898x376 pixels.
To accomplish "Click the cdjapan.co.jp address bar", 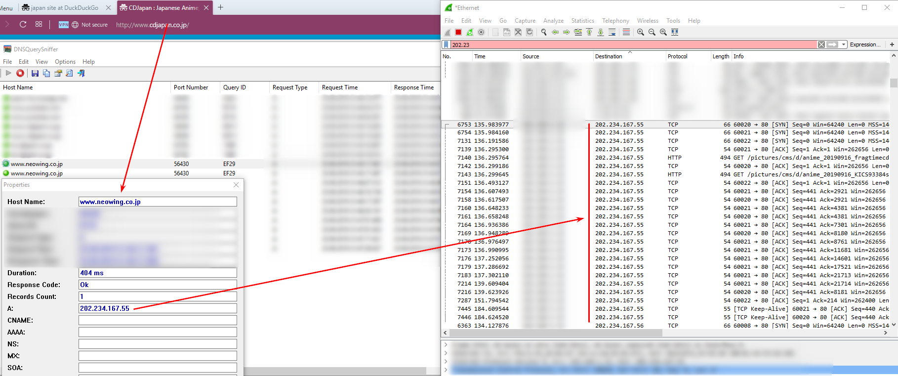I will point(153,25).
